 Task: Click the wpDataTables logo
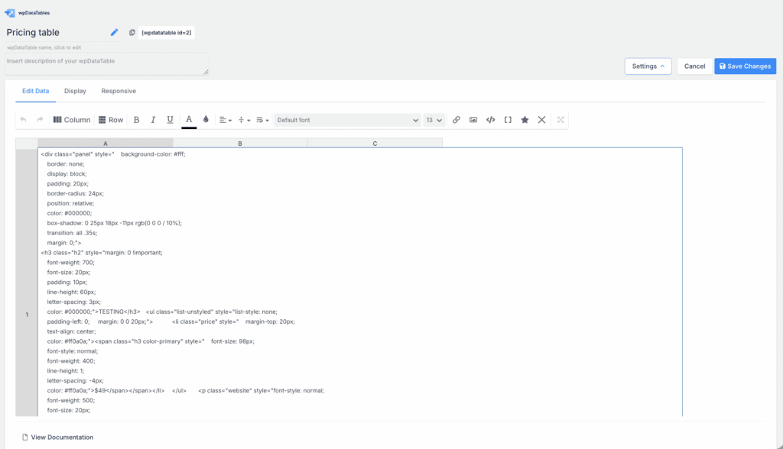28,13
